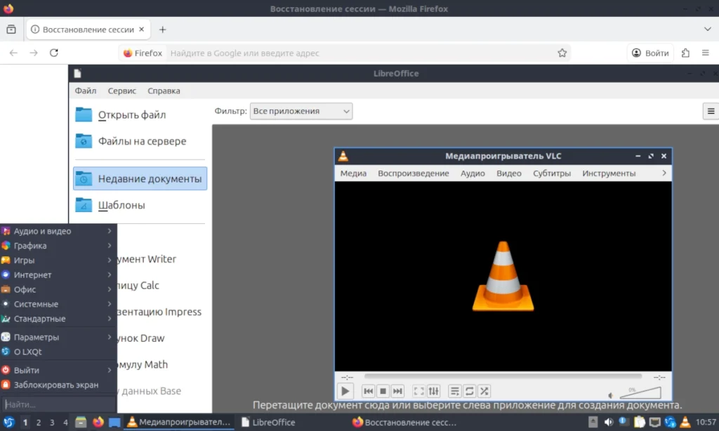The width and height of the screenshot is (719, 431).
Task: Stop playback in VLC
Action: (x=383, y=391)
